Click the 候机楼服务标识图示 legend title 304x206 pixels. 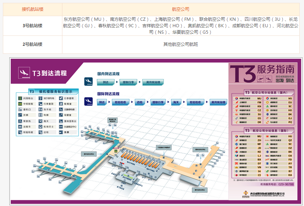tap(56, 91)
